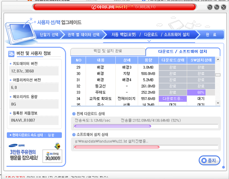Click application version 6.0 field

coord(34,87)
